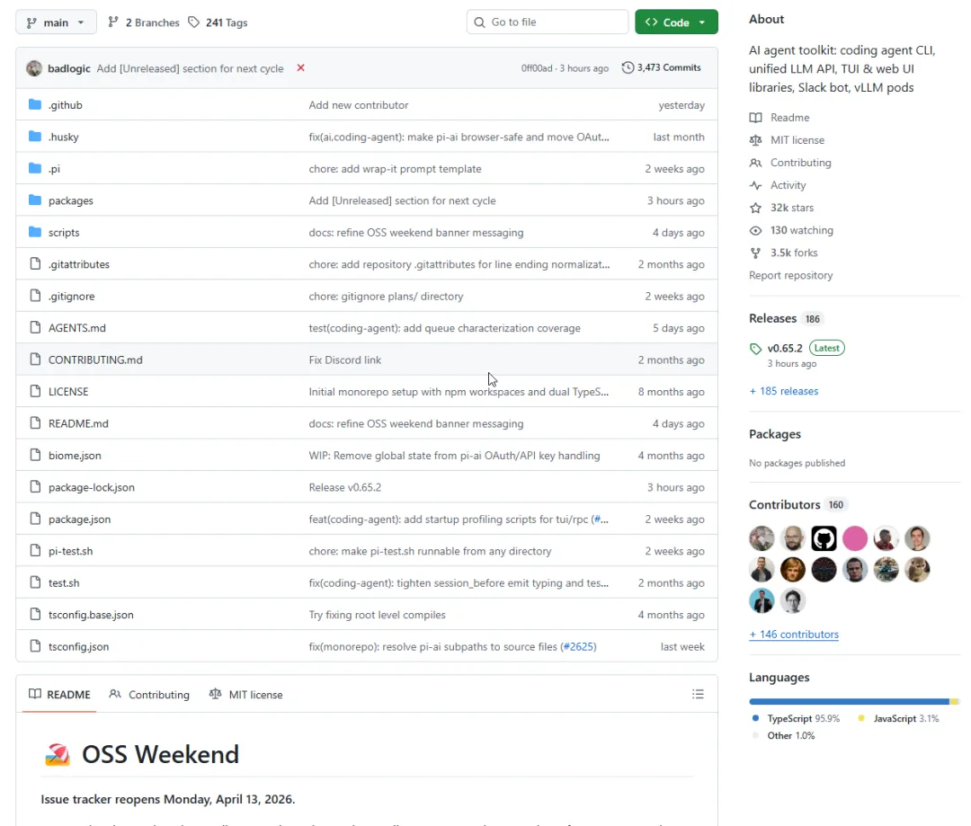Open 'Release v0.65.2' commit message
The width and height of the screenshot is (971, 826).
point(345,487)
